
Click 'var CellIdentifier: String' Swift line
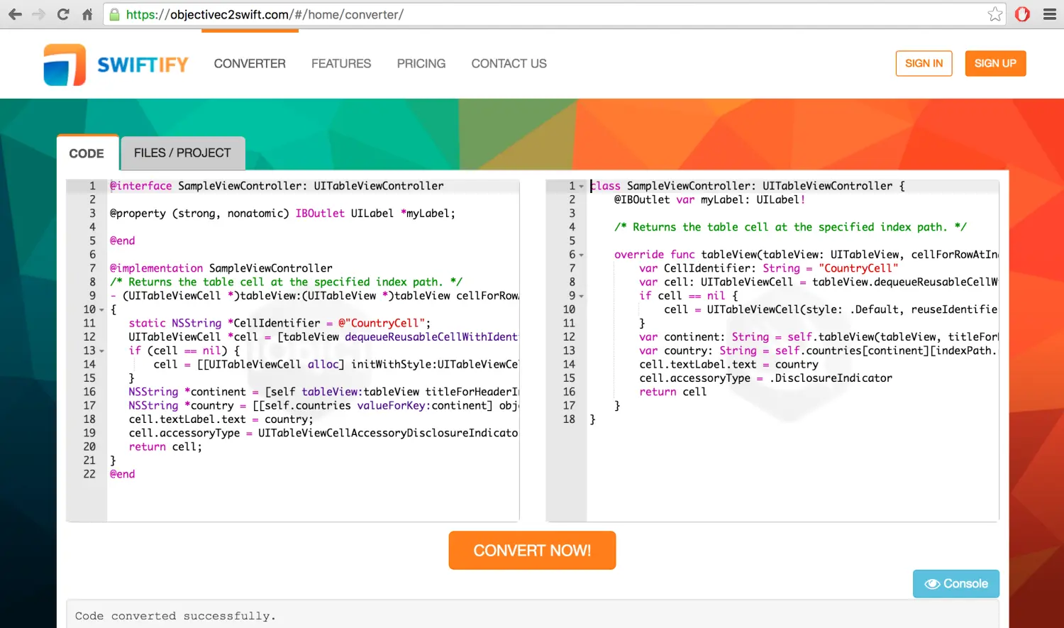tap(768, 268)
